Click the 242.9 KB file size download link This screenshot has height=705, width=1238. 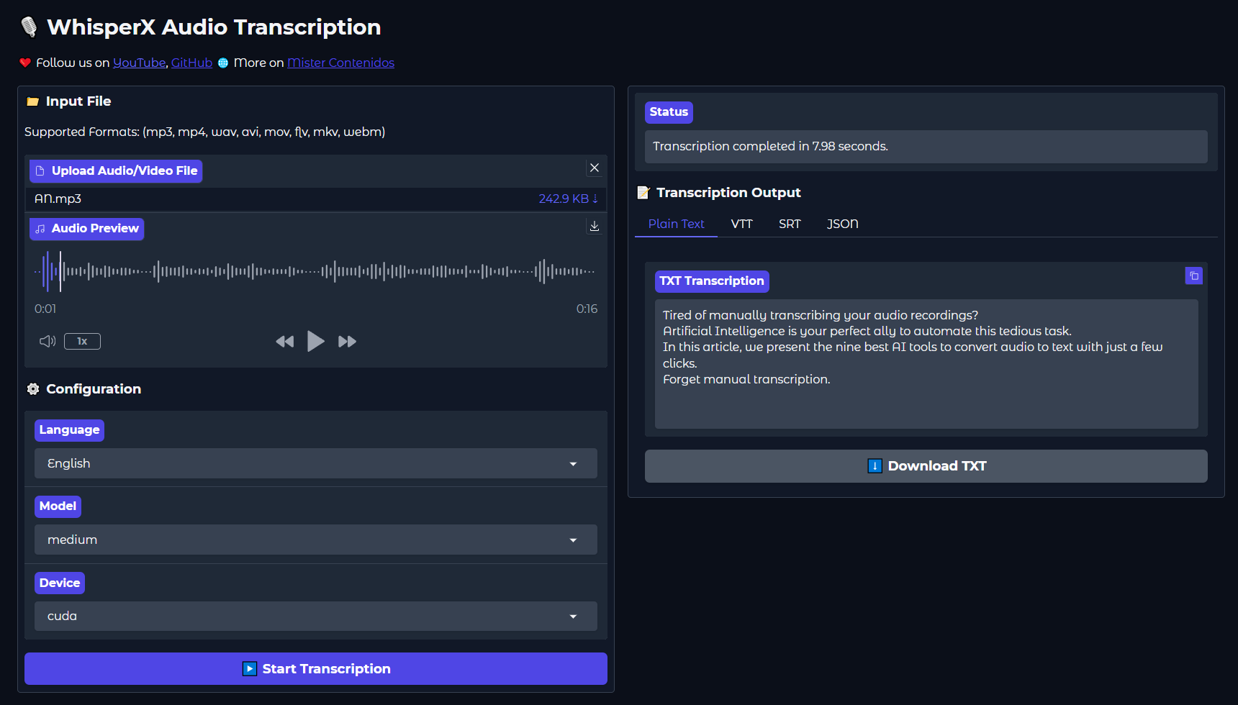(x=568, y=199)
